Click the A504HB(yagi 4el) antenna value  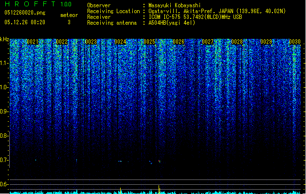coord(172,23)
